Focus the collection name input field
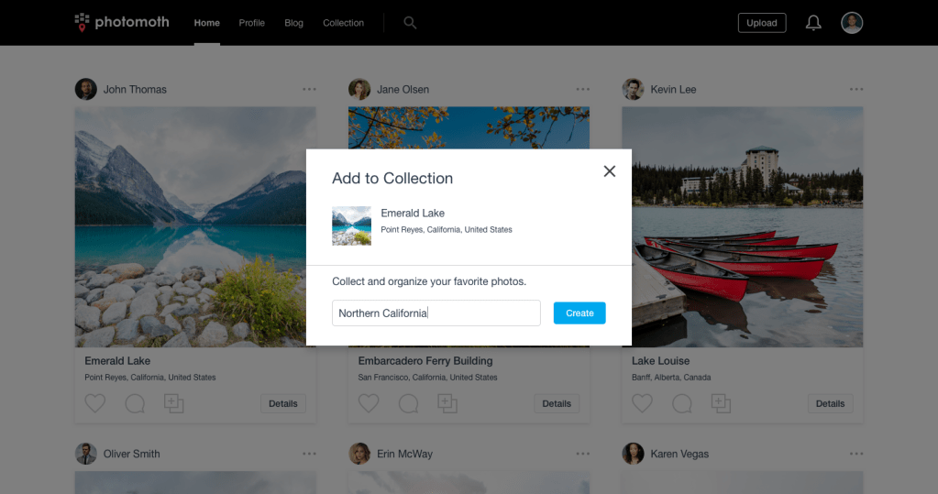Viewport: 938px width, 494px height. [436, 313]
